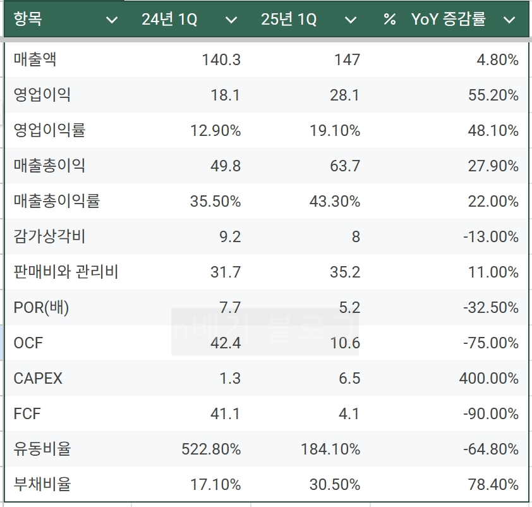532x507 pixels.
Task: Expand the YoY 증감률 filter dropdown
Action: (511, 20)
